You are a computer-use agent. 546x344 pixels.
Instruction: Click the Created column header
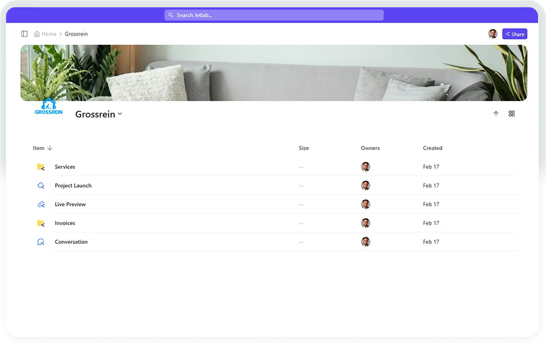(433, 148)
